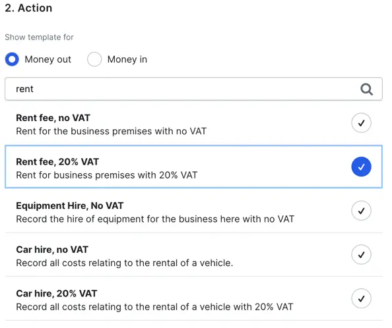Image resolution: width=392 pixels, height=328 pixels.
Task: Click description about hire of equipment with no VAT
Action: click(x=155, y=219)
